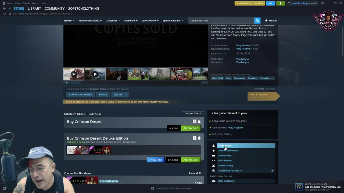Open the green notifications bell

point(280,3)
